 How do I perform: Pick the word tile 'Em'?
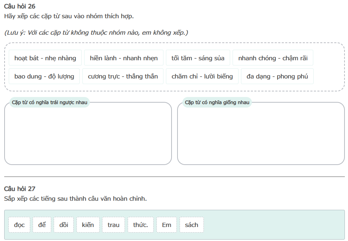tap(167, 225)
